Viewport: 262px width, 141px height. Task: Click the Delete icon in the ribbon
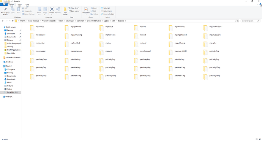click(x=52, y=11)
